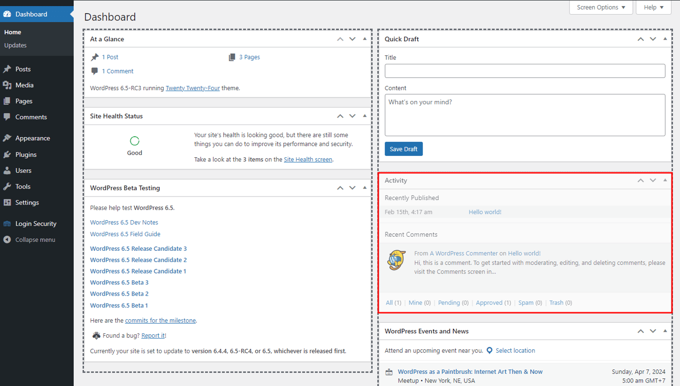Click the Comments speech bubble icon
Screen dimensions: 680x386
click(8, 117)
